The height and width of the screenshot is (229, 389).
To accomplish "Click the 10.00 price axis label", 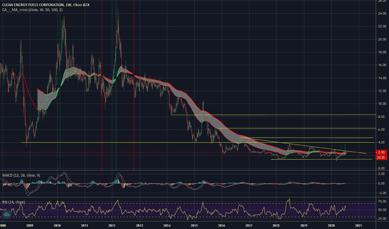I will tap(382, 104).
